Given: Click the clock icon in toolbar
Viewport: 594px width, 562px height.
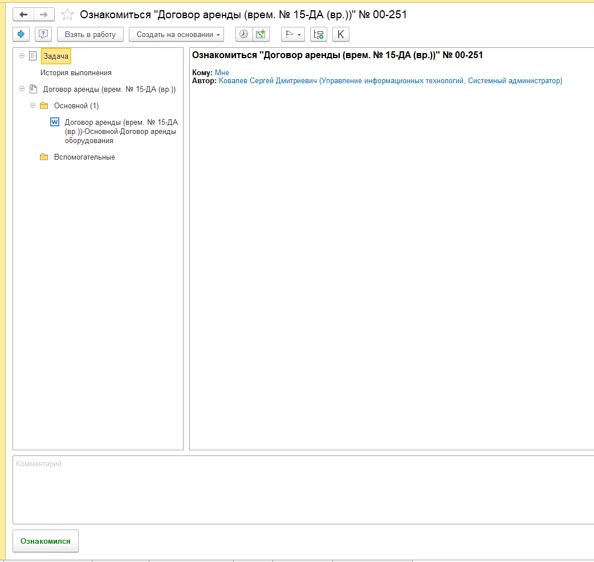Looking at the screenshot, I should click(243, 34).
